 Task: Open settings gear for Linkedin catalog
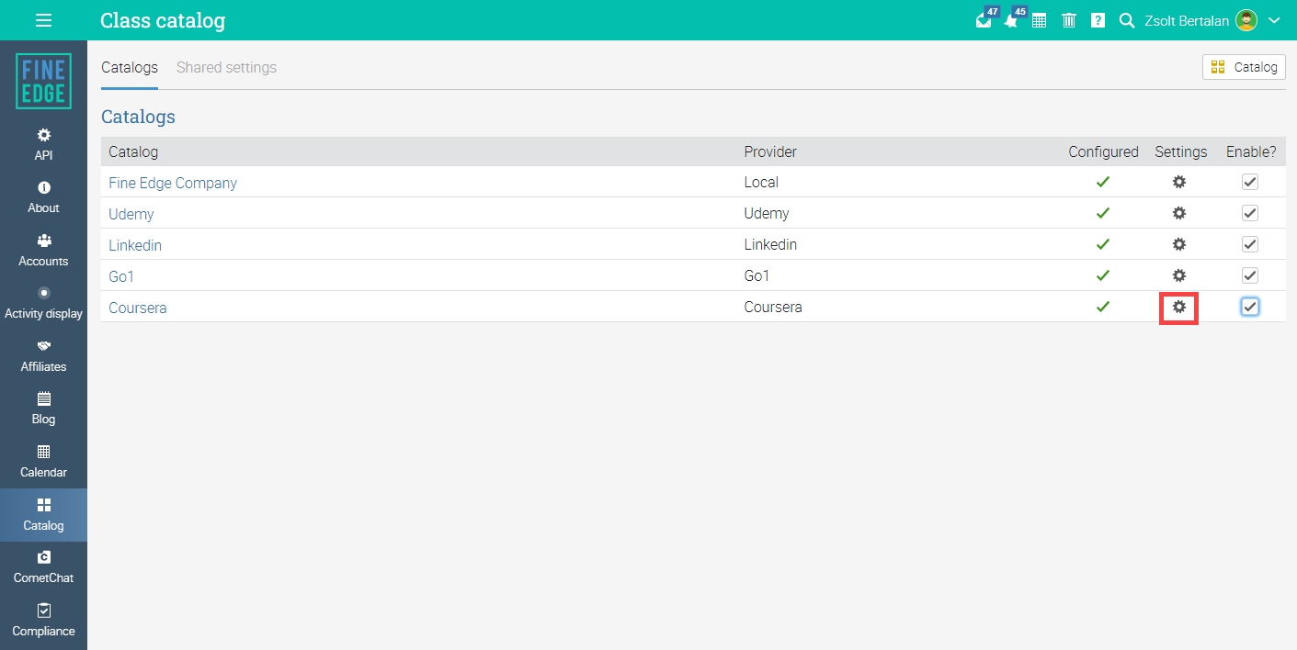pos(1179,244)
